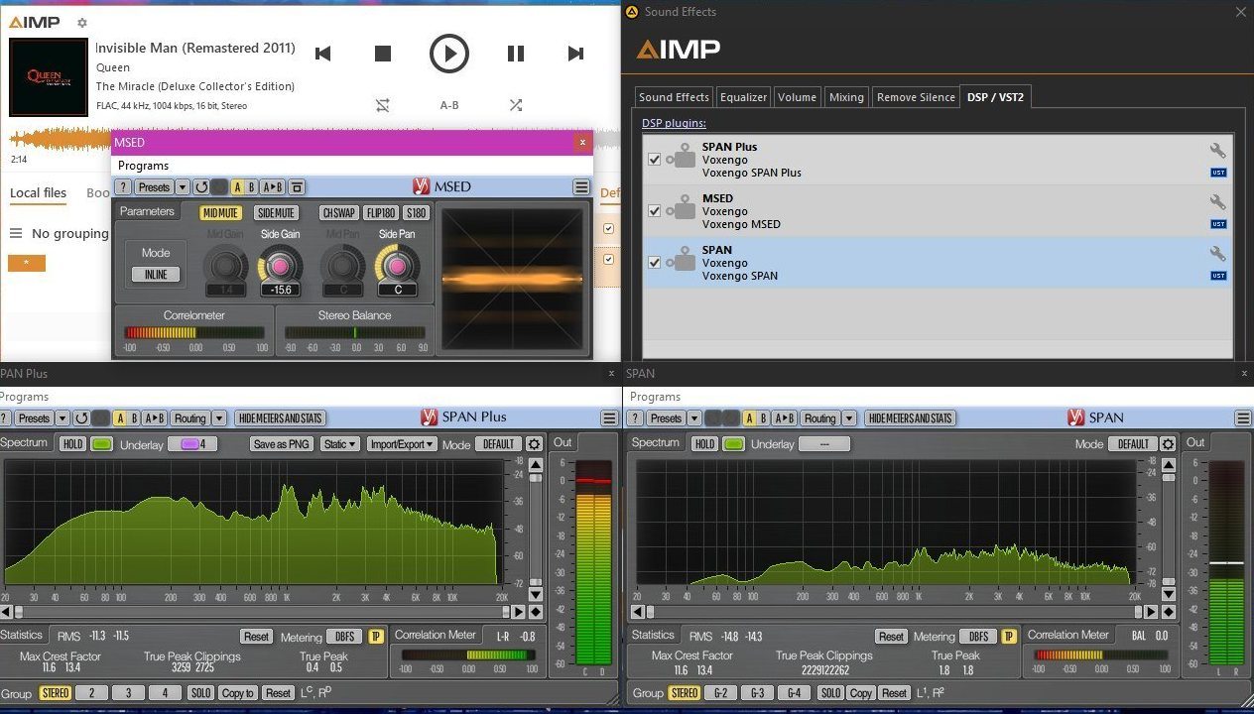Stop playback in AIMP player
This screenshot has width=1254, height=714.
383,54
